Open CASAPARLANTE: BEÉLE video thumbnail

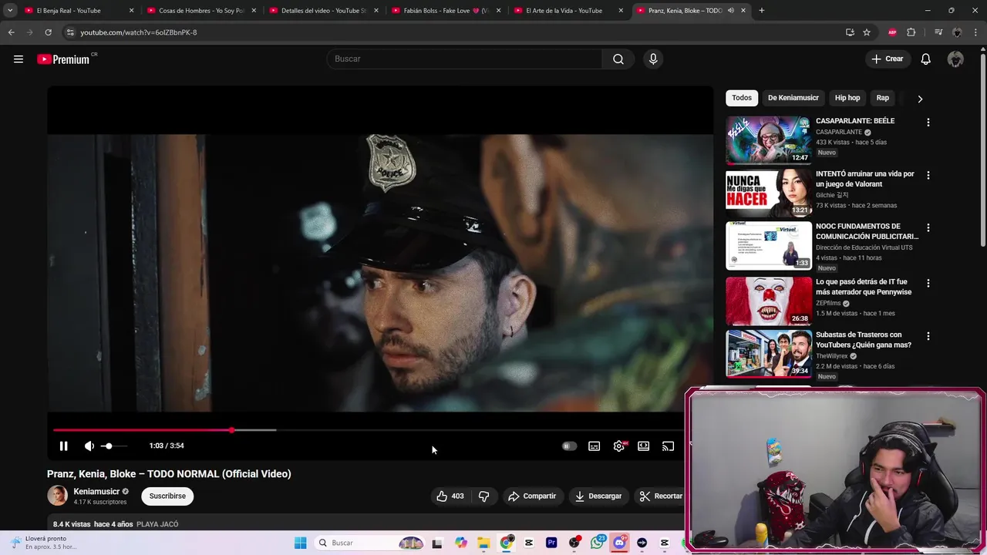pos(769,140)
